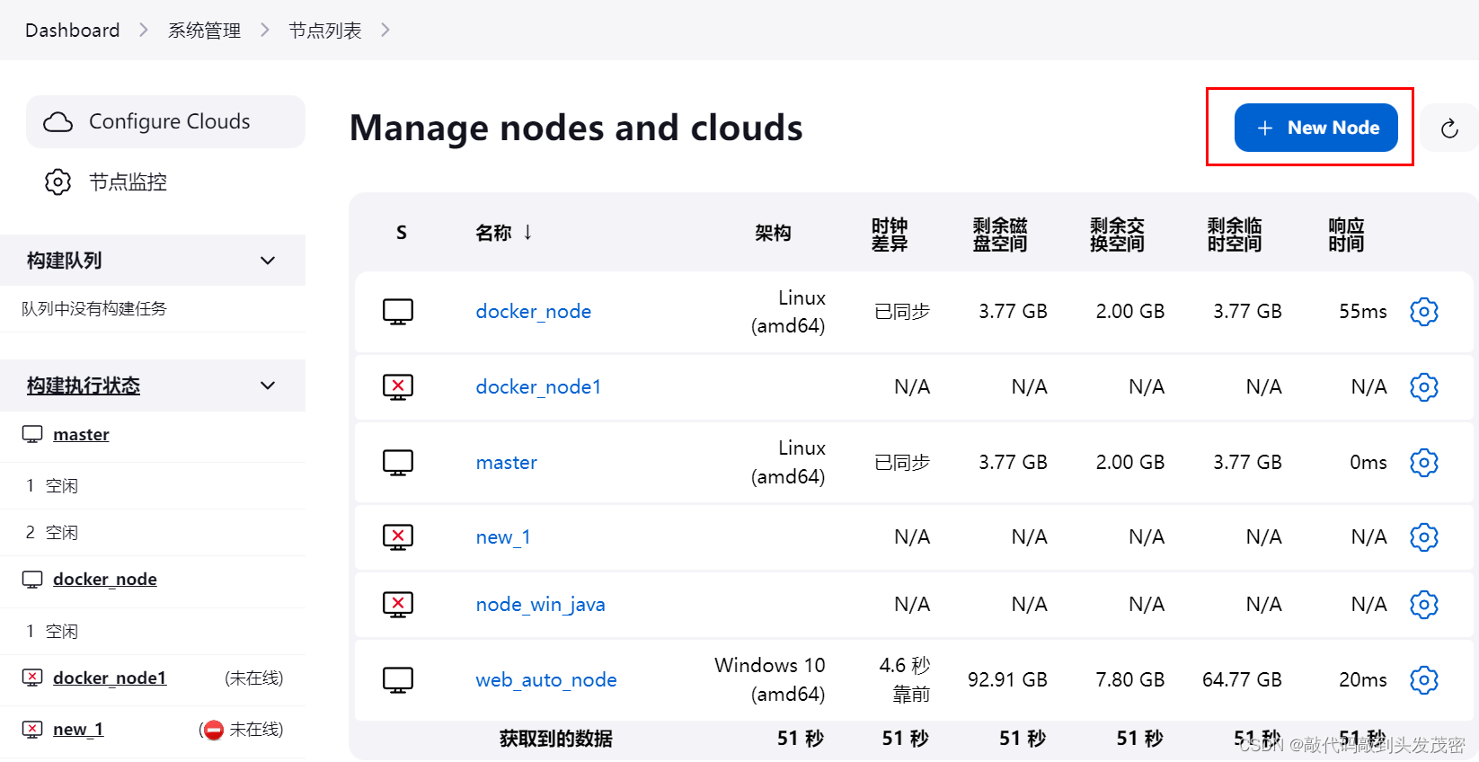Click the gear icon next to 节点监控

pyautogui.click(x=58, y=182)
